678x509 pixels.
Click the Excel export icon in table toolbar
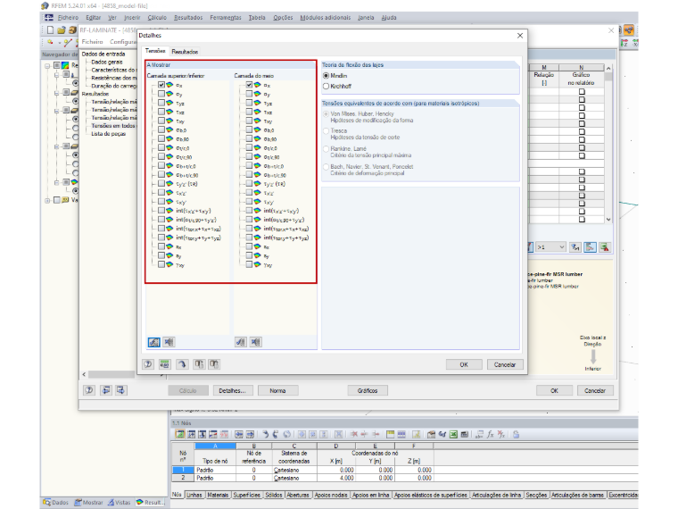click(x=453, y=434)
